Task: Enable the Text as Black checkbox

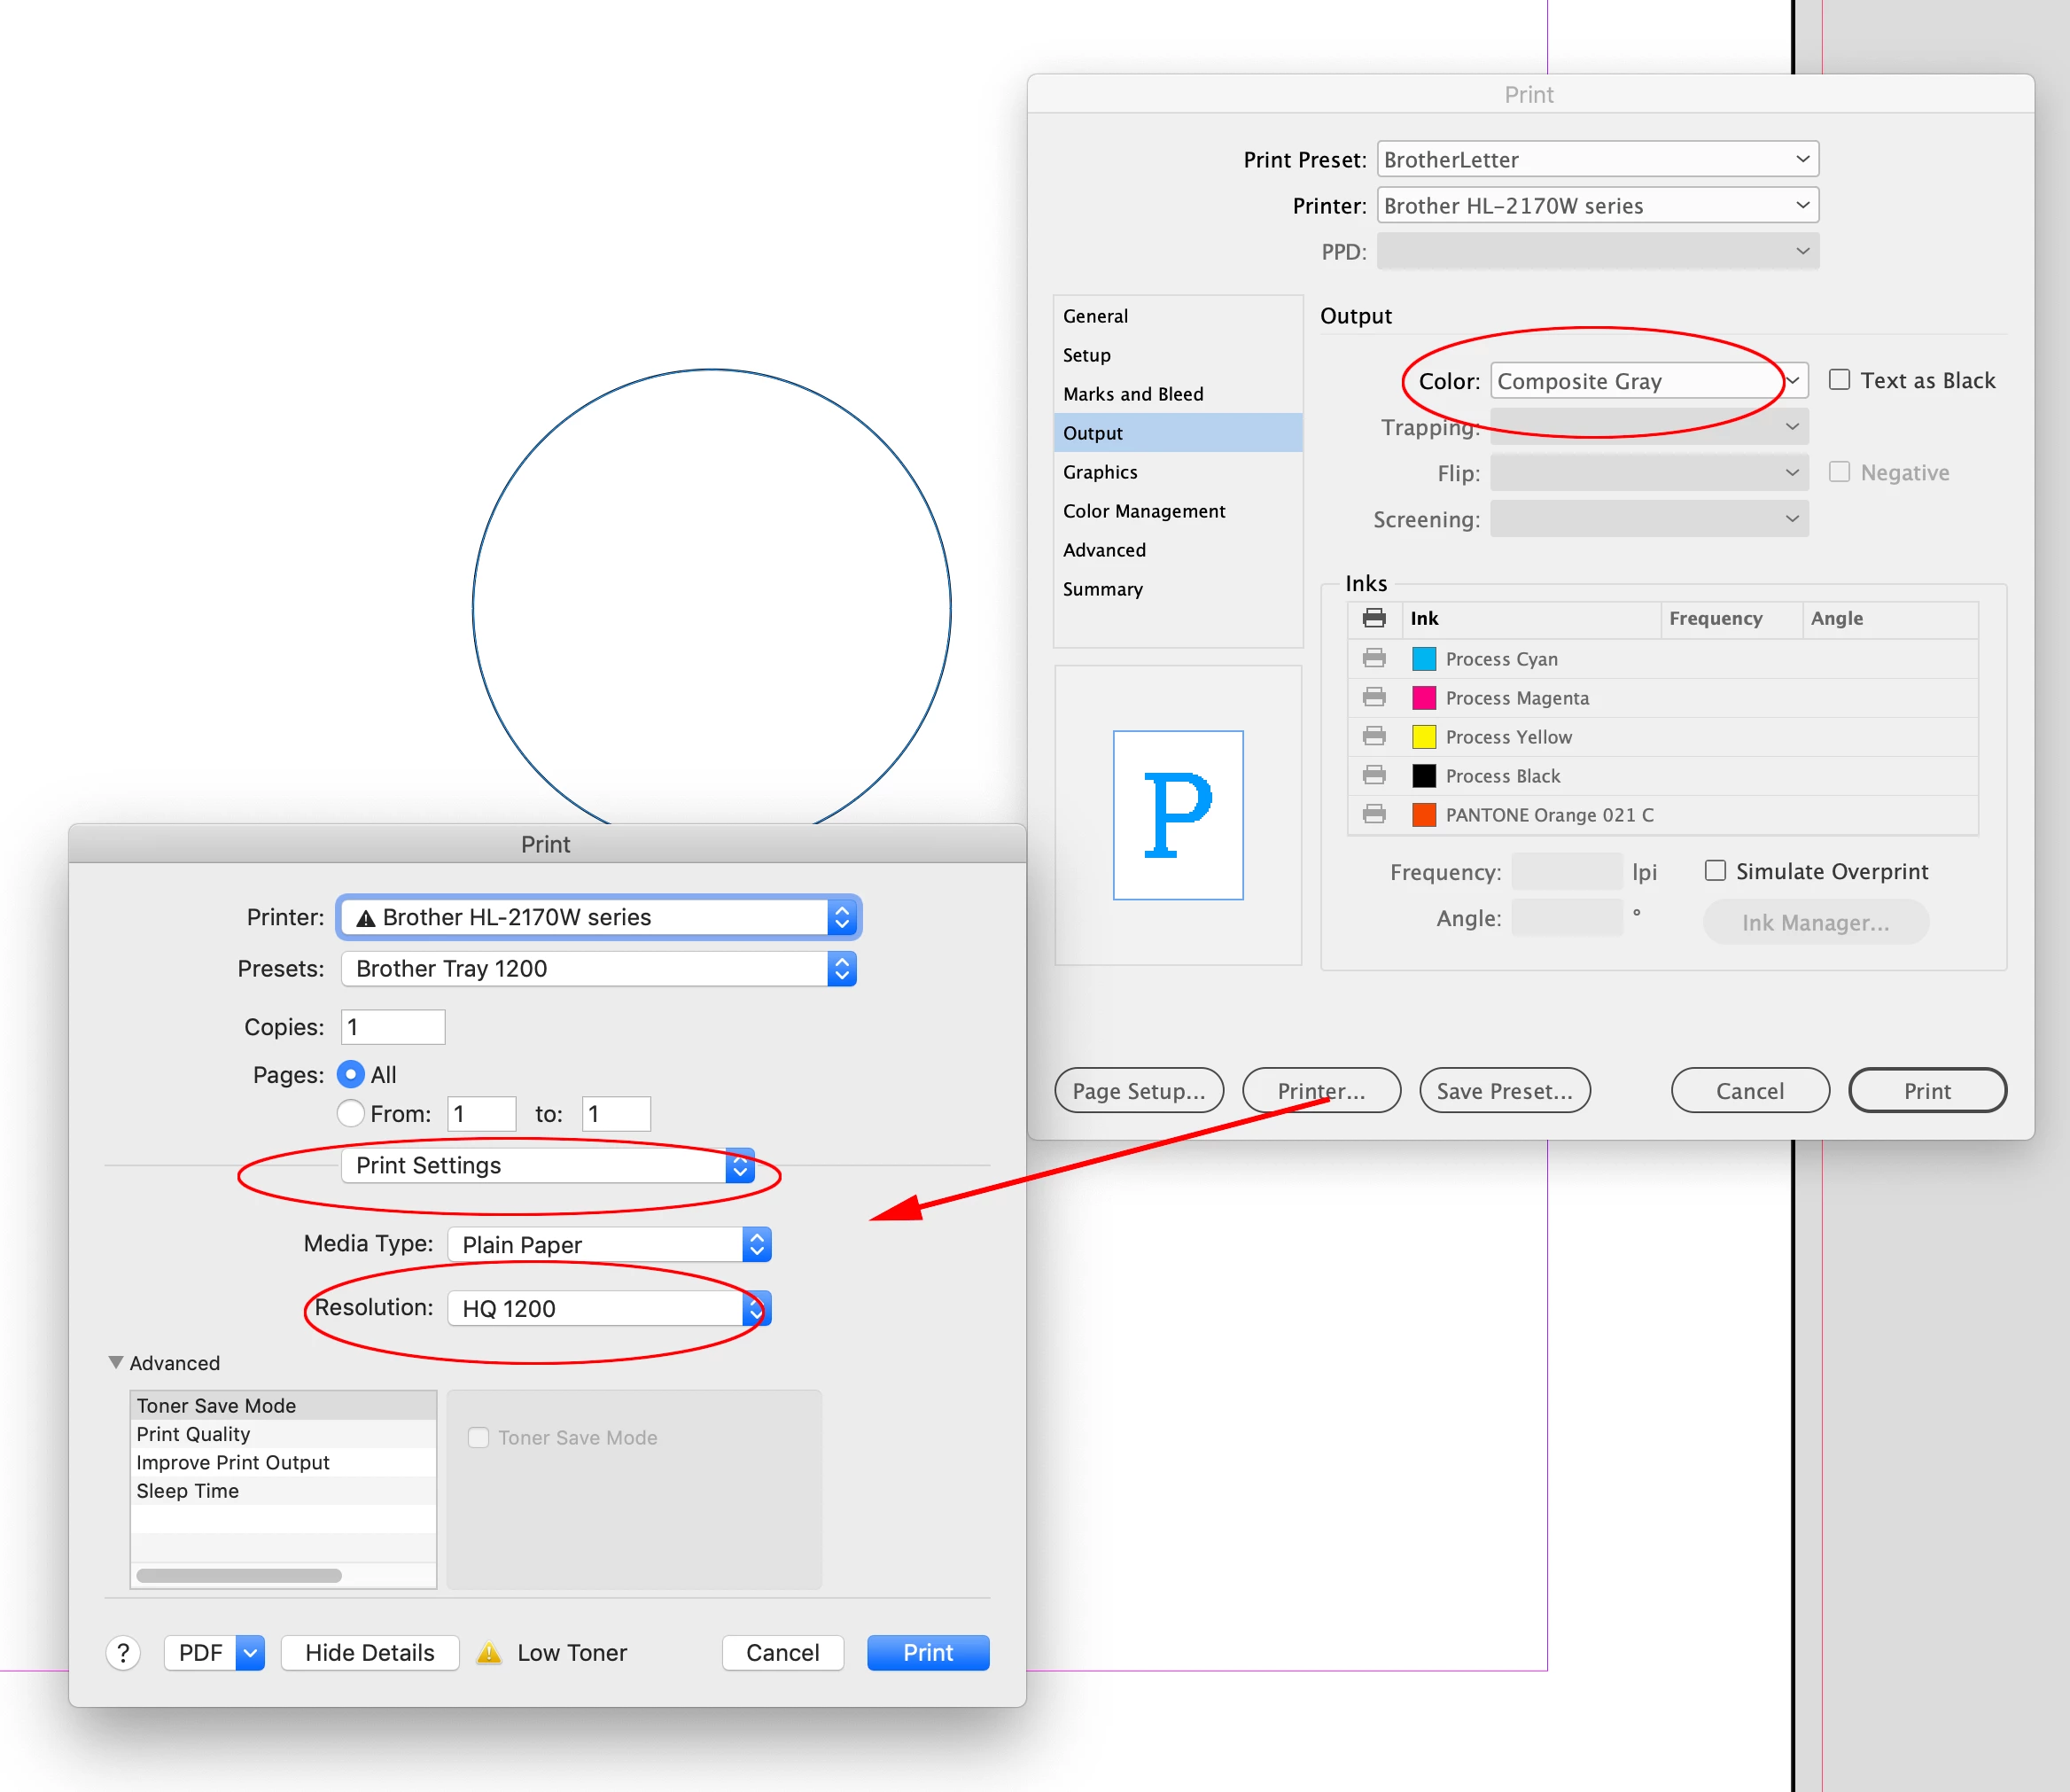Action: point(1838,380)
